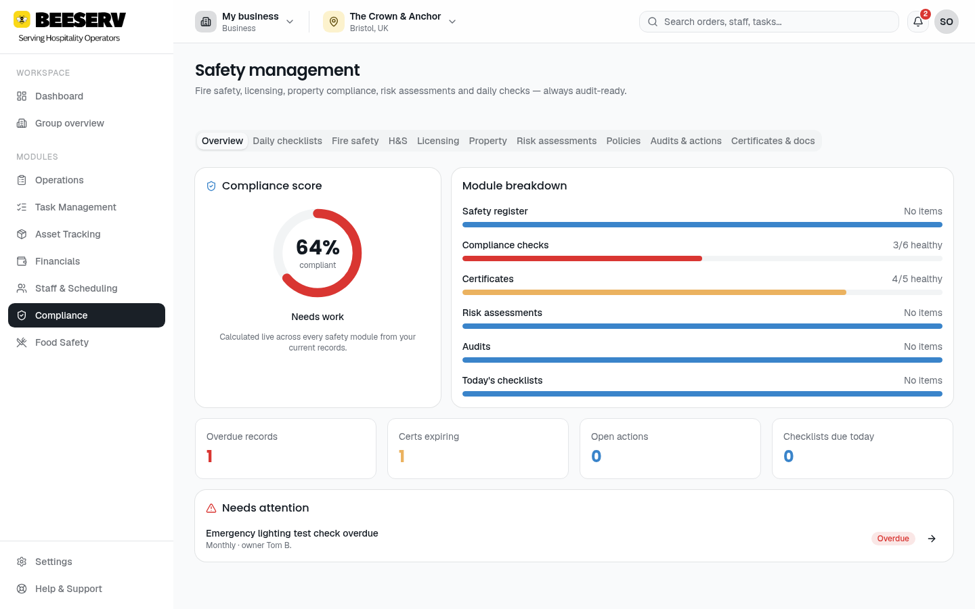Click the Staff & Scheduling people icon

point(22,288)
